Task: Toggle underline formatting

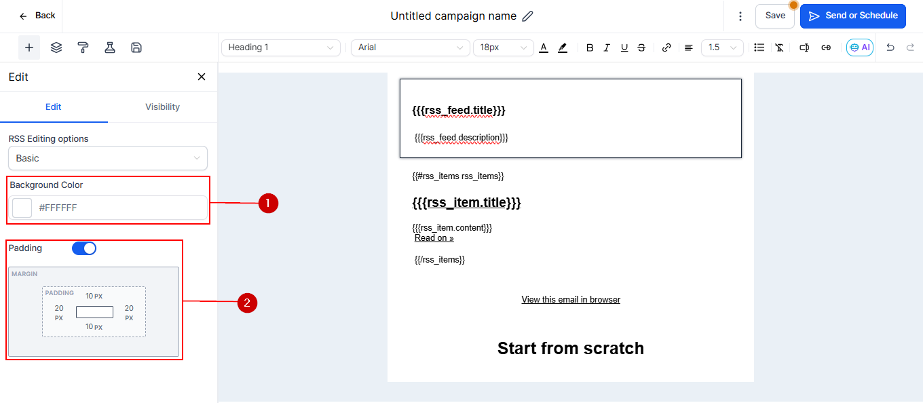Action: (624, 47)
